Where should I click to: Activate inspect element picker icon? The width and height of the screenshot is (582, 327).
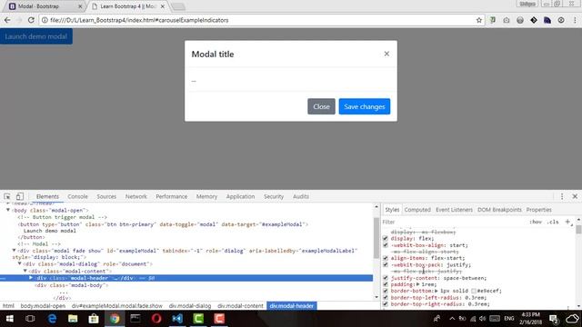pyautogui.click(x=7, y=196)
